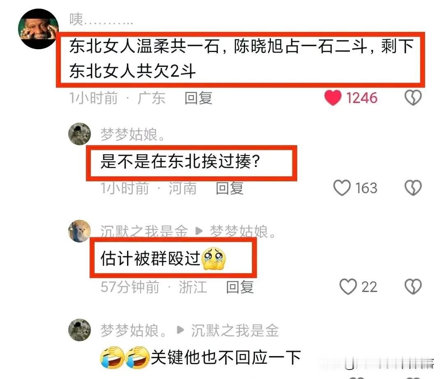Reply to the comment from 河南

pos(230,188)
